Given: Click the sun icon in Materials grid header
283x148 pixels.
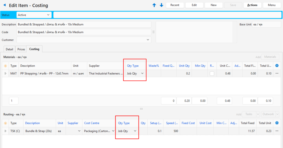Looking at the screenshot, I should coord(6,66).
